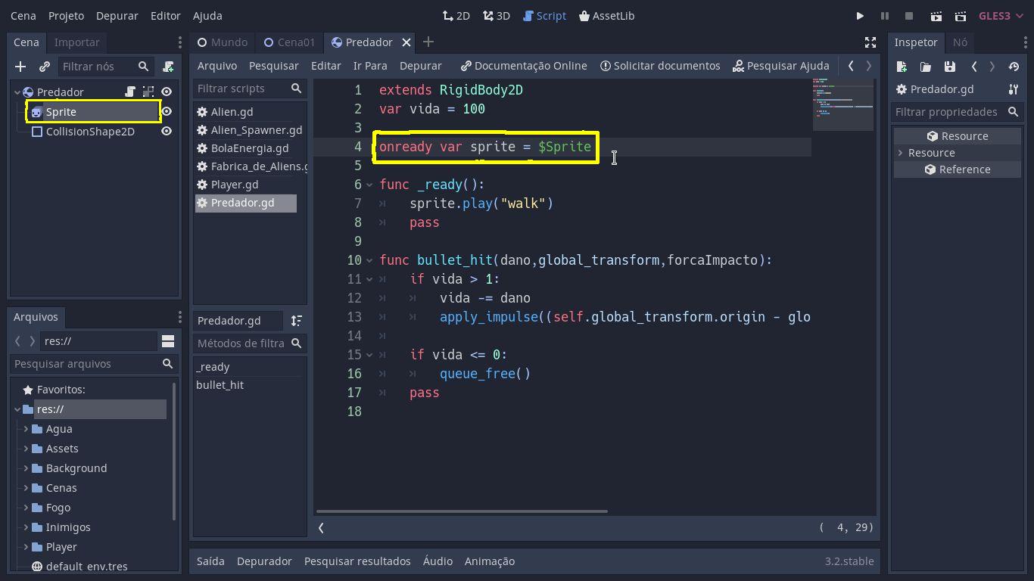1034x581 pixels.
Task: Open the Editor menu
Action: pos(166,16)
